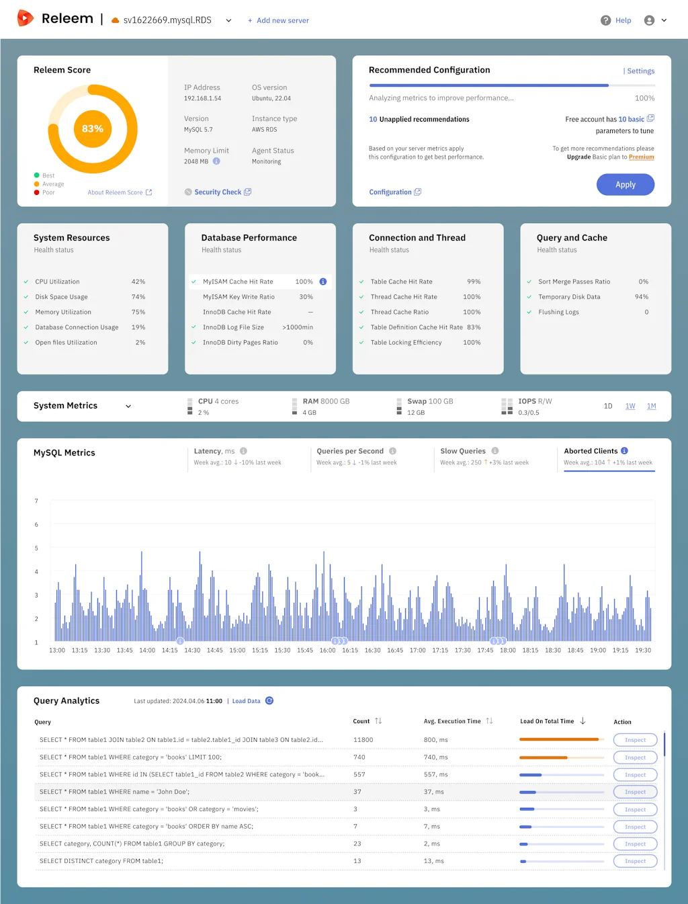The height and width of the screenshot is (904, 688).
Task: Open the account menu chevron
Action: pyautogui.click(x=664, y=20)
